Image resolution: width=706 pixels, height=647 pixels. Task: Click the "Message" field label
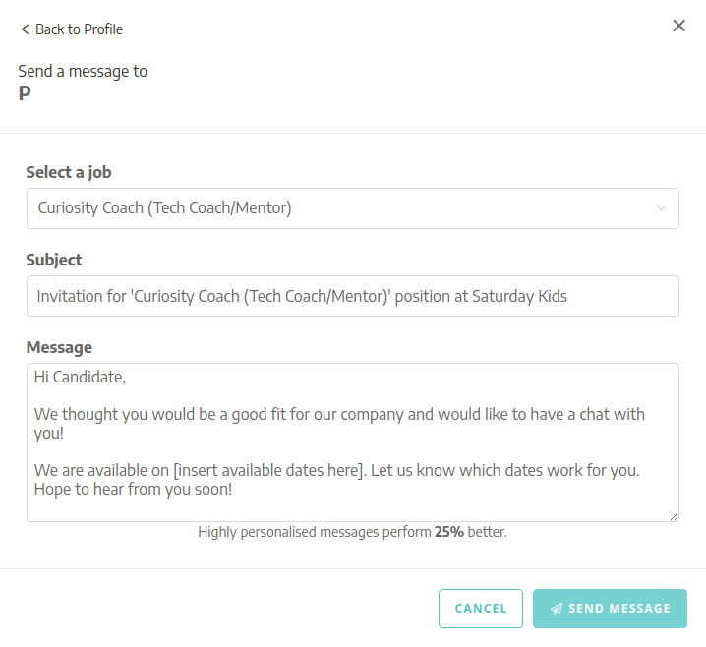(x=59, y=347)
